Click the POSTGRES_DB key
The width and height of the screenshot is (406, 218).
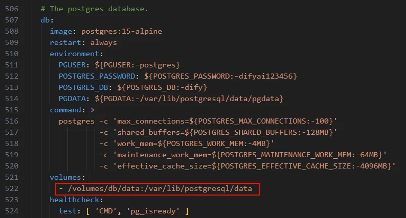[83, 87]
